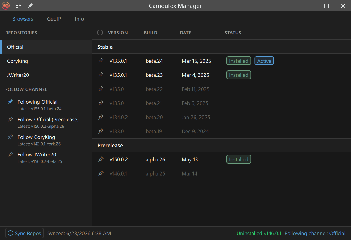Click the date Feb 6, 2025
This screenshot has height=240, width=351.
coord(195,103)
